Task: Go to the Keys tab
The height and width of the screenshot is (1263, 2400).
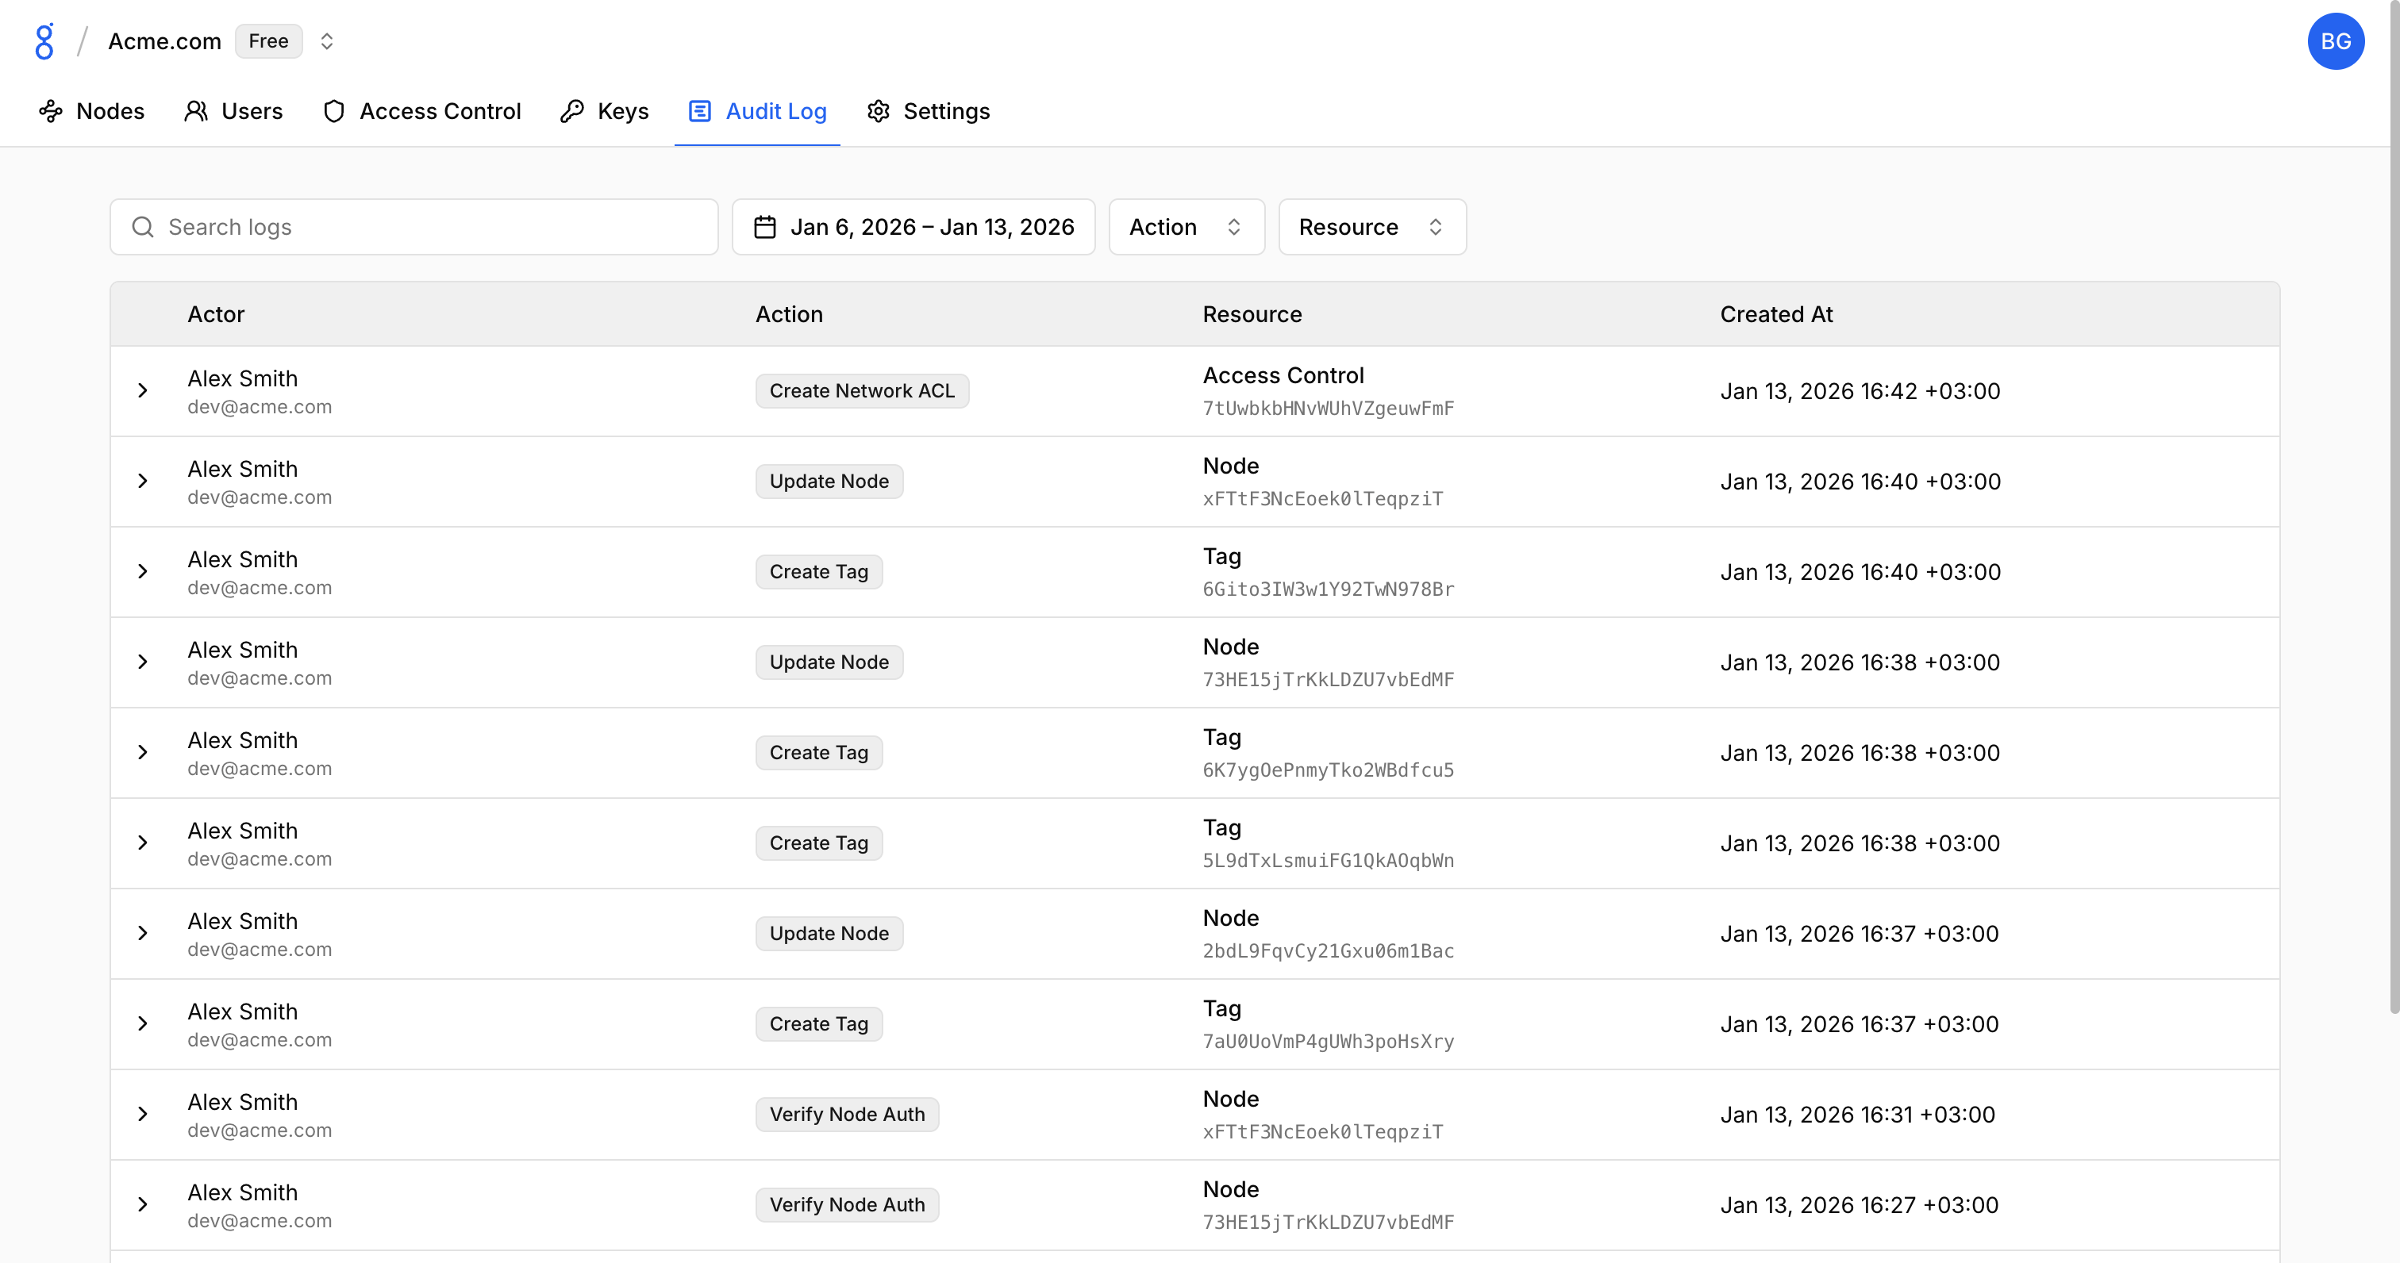Action: pyautogui.click(x=622, y=112)
